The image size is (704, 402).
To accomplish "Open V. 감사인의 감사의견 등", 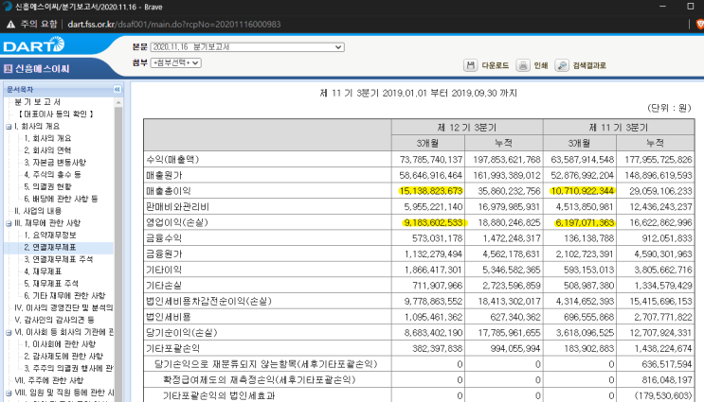I will point(54,320).
